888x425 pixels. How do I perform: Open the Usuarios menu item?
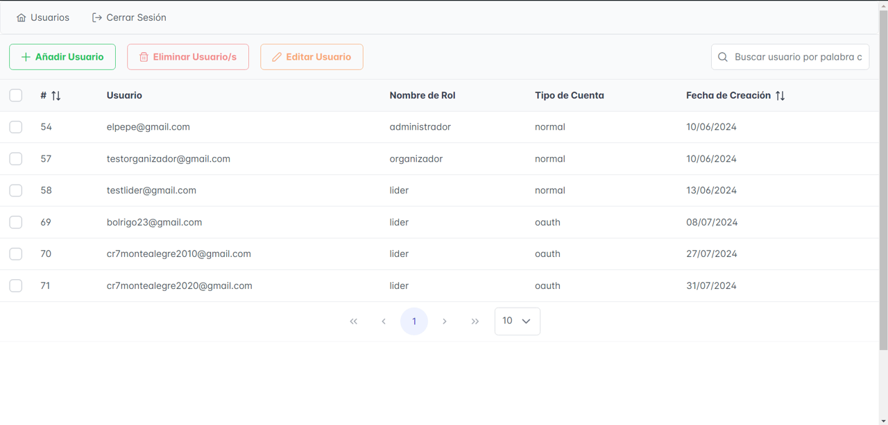pos(43,17)
